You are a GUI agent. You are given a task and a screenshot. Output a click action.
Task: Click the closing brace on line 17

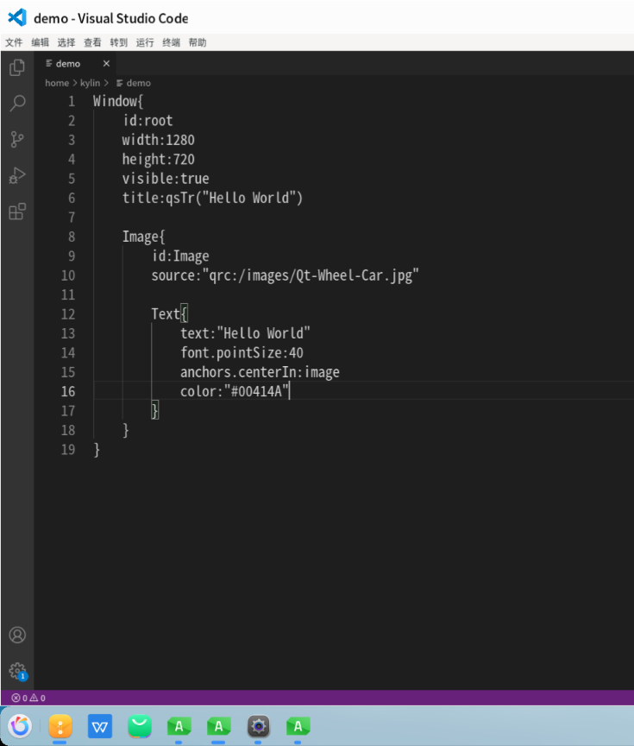(x=155, y=411)
